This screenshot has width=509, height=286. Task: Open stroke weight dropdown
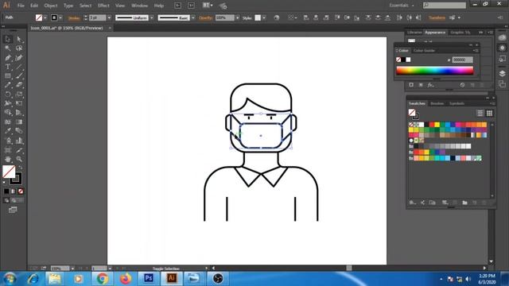click(110, 17)
